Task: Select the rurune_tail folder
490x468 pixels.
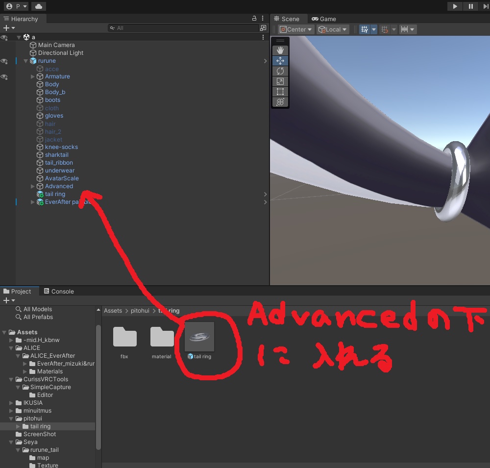Action: click(x=45, y=450)
